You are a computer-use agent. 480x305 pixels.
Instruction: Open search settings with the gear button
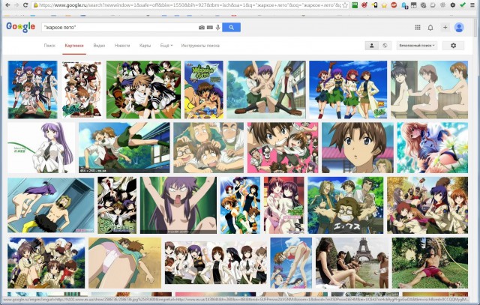click(453, 46)
